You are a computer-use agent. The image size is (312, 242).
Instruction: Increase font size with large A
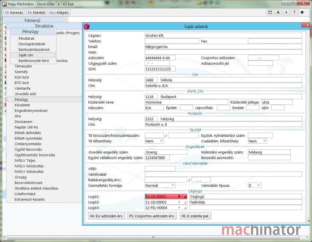click(x=278, y=12)
